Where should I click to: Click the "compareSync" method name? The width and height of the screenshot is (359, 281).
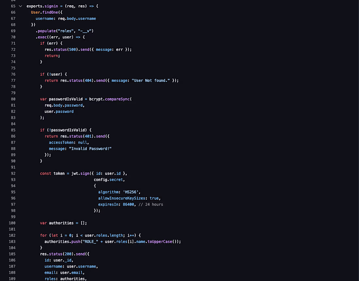pos(117,99)
